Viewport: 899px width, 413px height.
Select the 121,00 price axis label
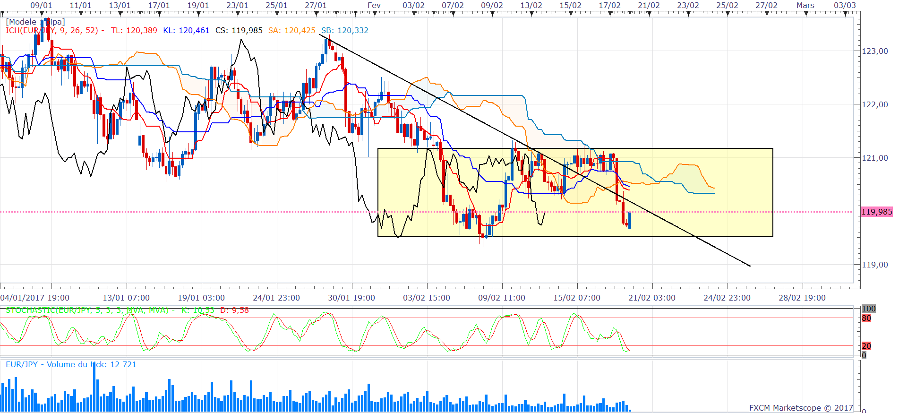875,158
